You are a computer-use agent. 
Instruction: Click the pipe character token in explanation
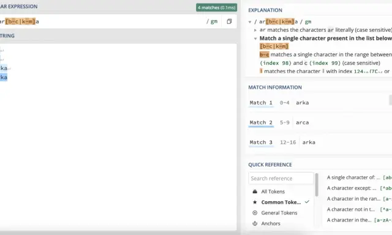(261, 71)
